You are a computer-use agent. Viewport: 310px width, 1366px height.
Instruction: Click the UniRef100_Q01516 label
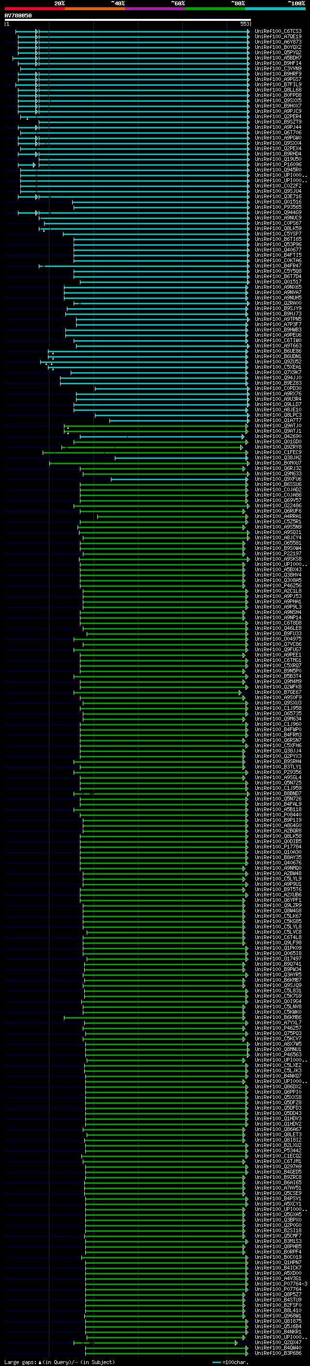click(x=278, y=202)
